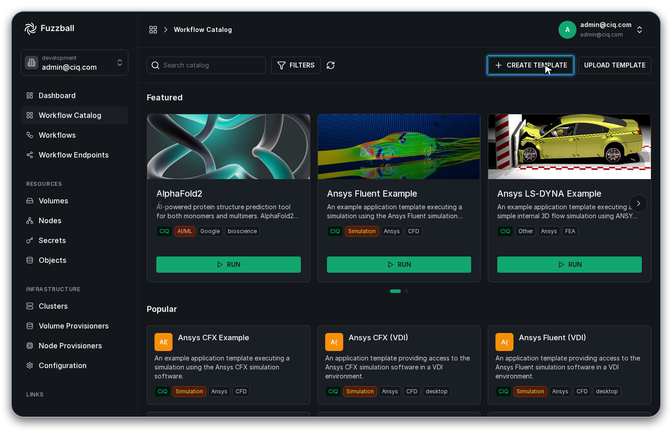Click the Search catalog field
This screenshot has width=672, height=432.
[x=206, y=65]
